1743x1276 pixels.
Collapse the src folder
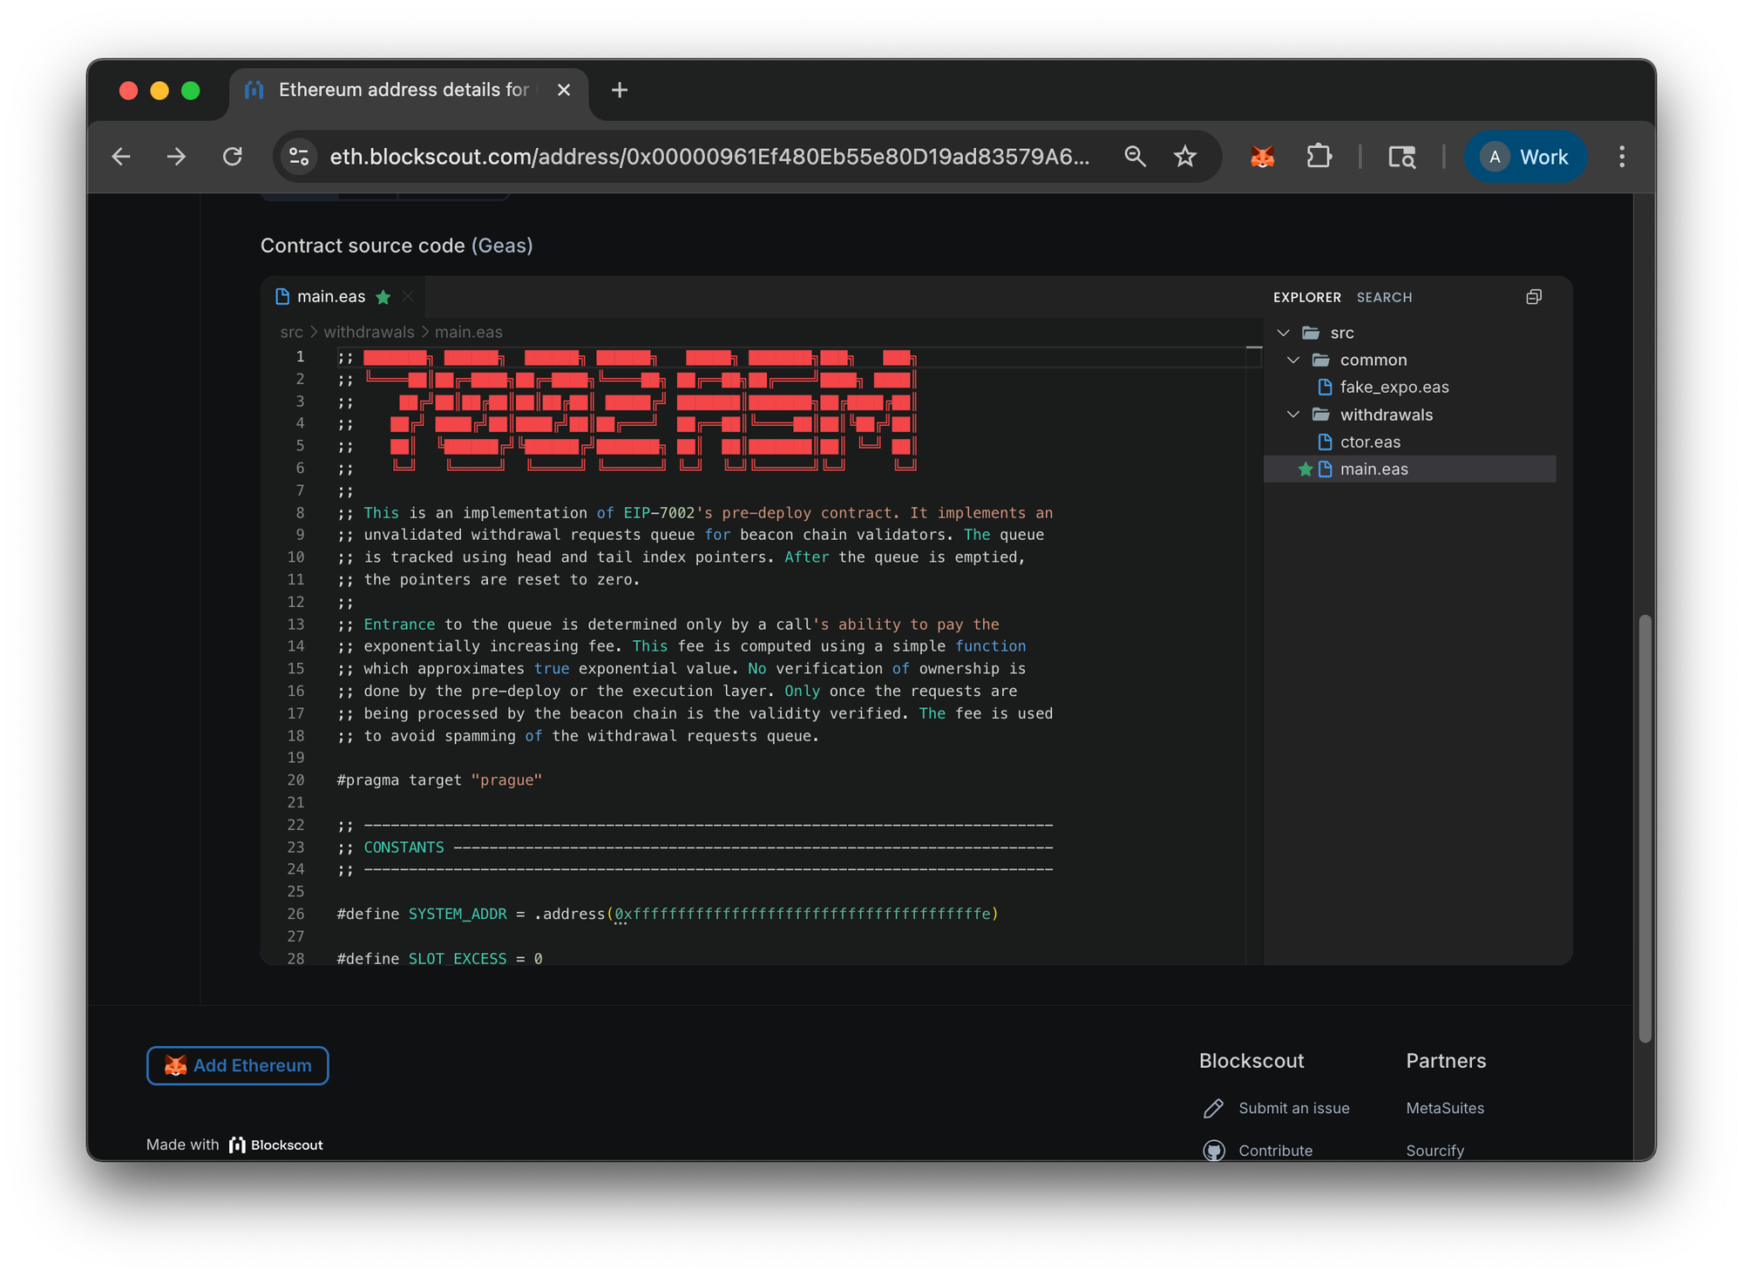[x=1284, y=333]
